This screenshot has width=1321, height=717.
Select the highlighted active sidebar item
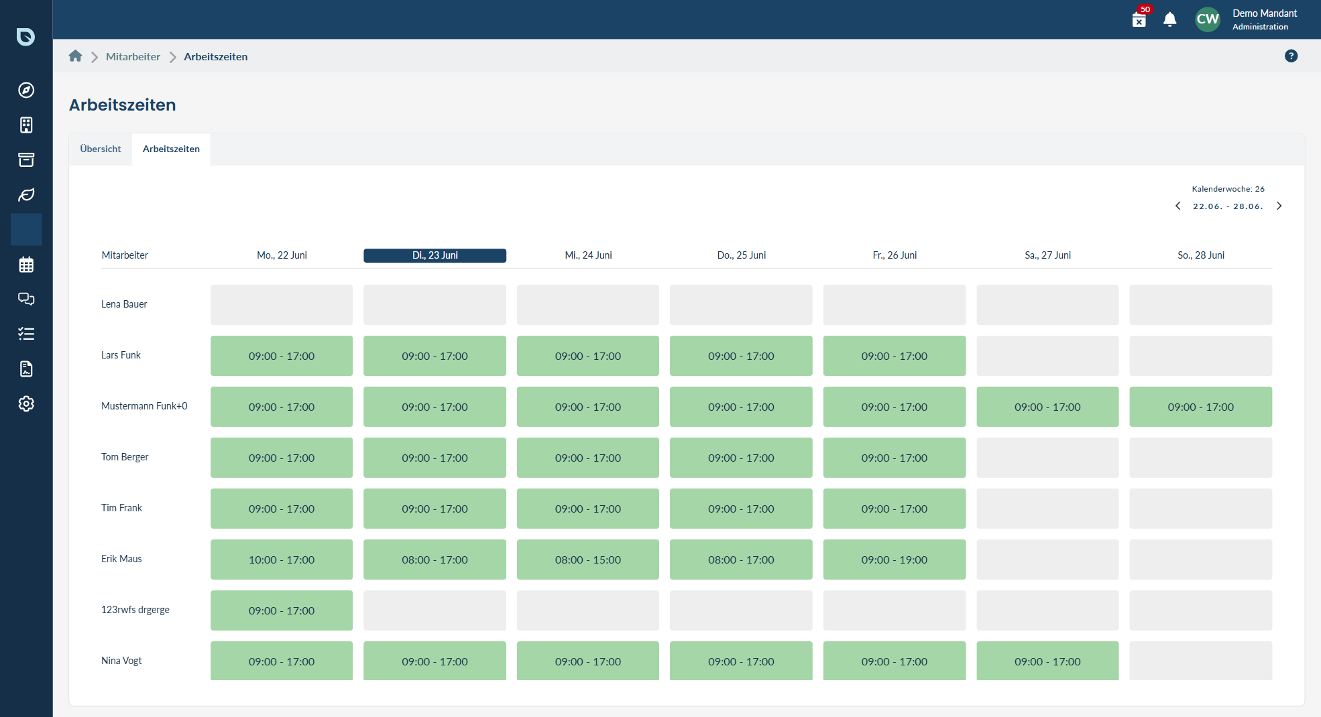pos(26,229)
